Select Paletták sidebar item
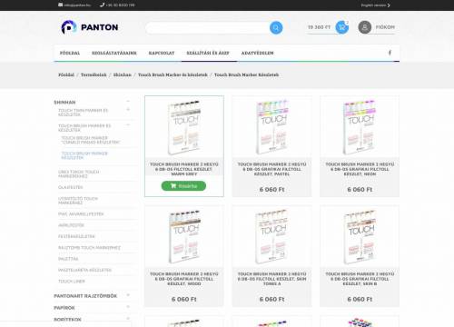The width and height of the screenshot is (454, 327). coord(68,259)
